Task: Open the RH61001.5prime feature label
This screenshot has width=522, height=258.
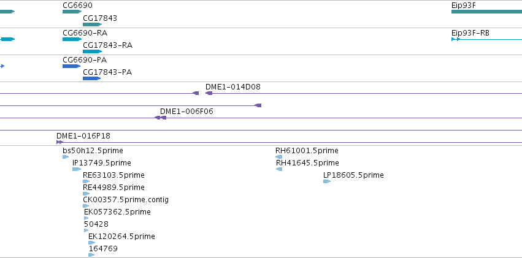Action: 307,151
